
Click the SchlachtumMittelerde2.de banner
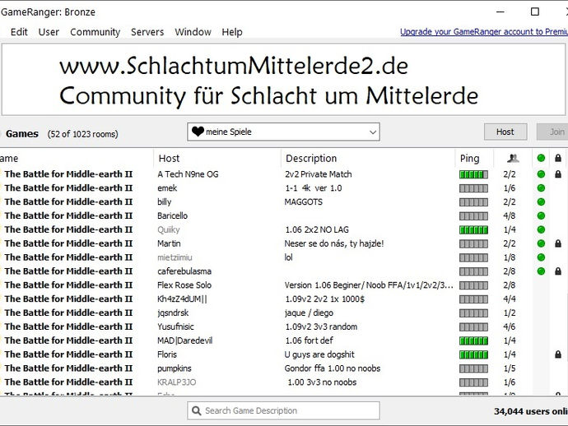285,80
